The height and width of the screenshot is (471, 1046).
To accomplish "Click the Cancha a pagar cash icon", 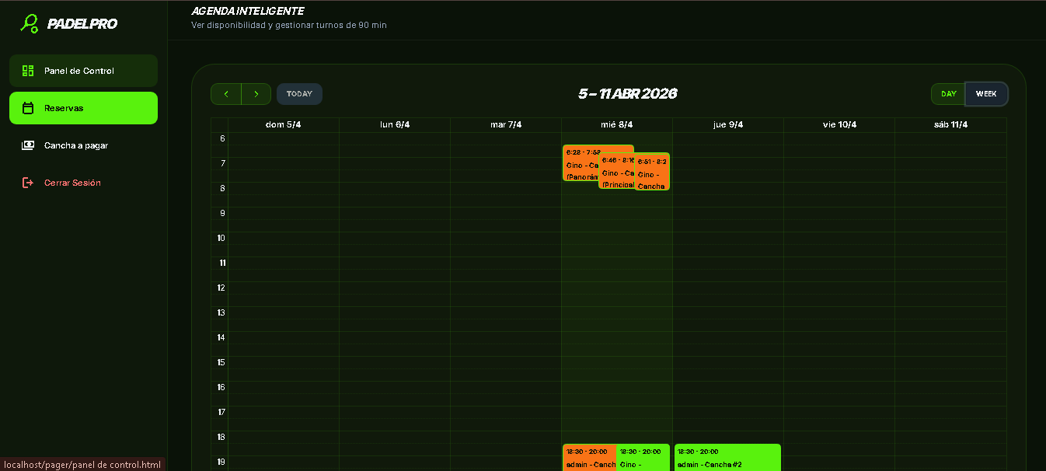I will (x=28, y=145).
